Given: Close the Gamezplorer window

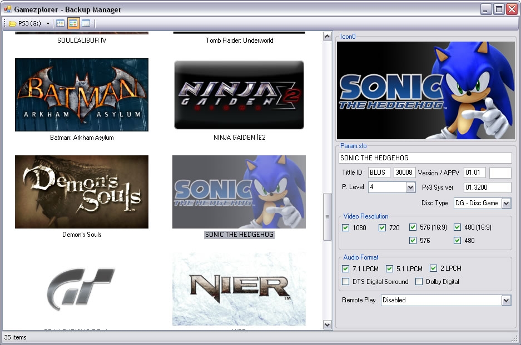Looking at the screenshot, I should [512, 9].
